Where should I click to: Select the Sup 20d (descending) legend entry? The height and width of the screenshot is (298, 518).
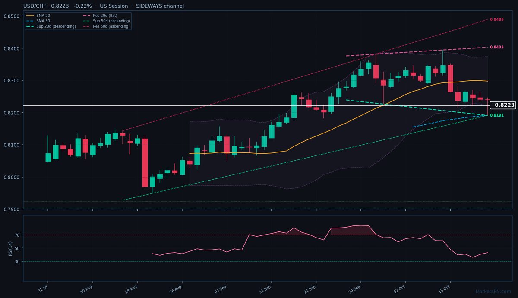coord(51,26)
